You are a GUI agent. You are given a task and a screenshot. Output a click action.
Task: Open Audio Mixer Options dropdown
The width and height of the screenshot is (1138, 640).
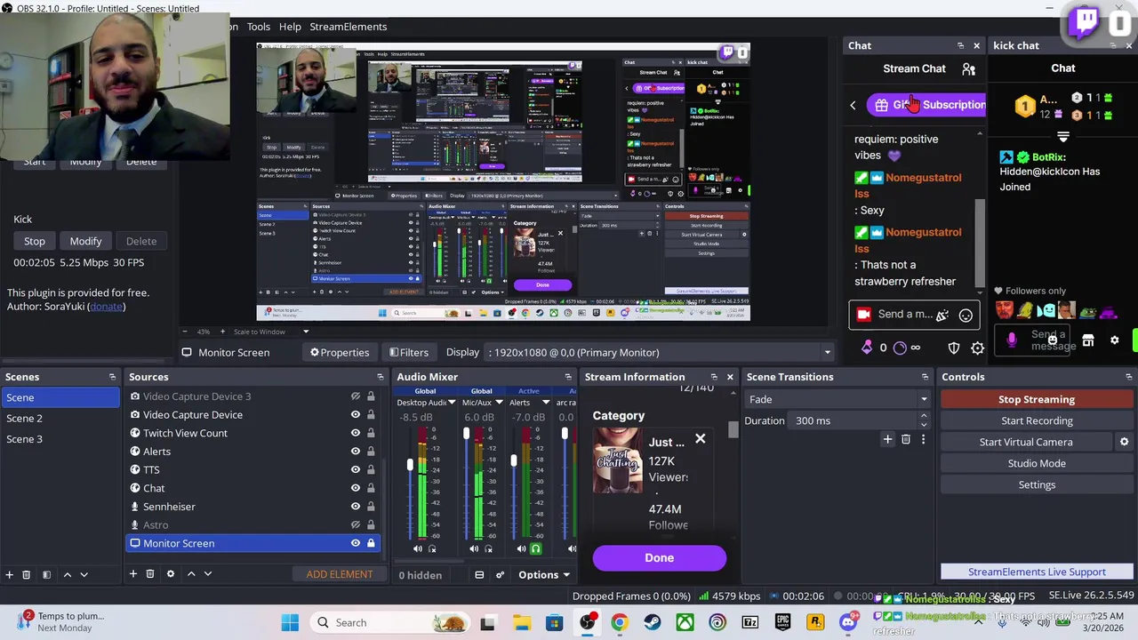click(544, 575)
